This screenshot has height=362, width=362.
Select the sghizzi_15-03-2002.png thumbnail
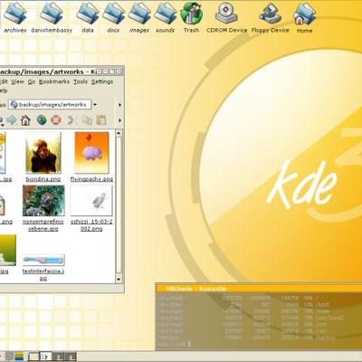tap(91, 201)
